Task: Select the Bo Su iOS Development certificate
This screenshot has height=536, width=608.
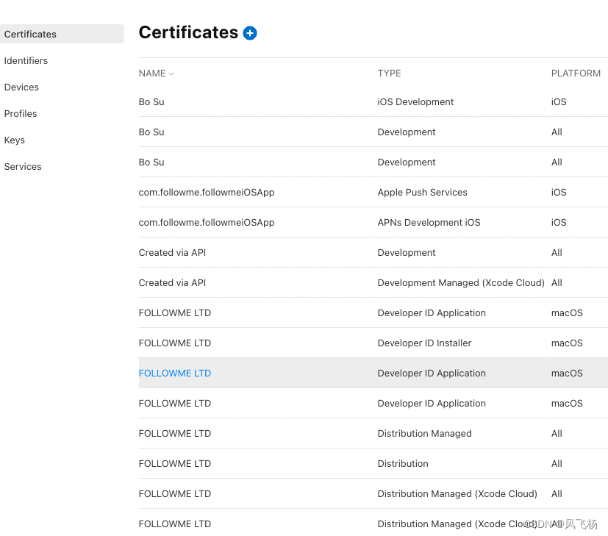Action: tap(151, 101)
